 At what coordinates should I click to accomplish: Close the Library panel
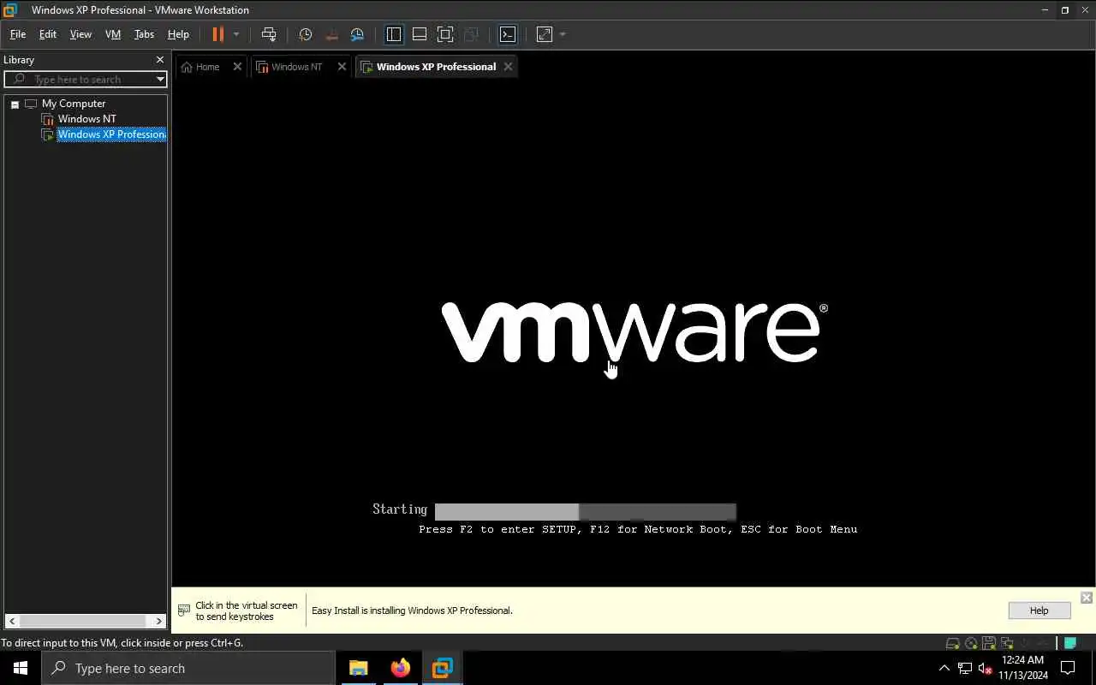pyautogui.click(x=159, y=60)
